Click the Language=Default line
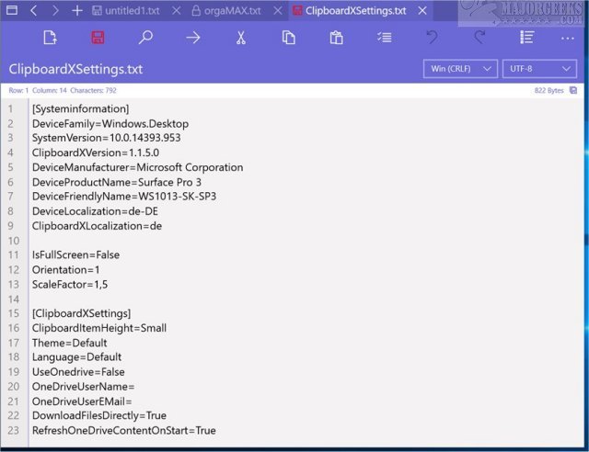The image size is (589, 452). pos(76,357)
